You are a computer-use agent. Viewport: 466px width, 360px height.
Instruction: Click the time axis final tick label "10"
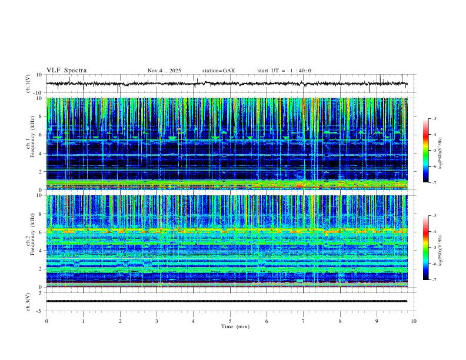(414, 321)
